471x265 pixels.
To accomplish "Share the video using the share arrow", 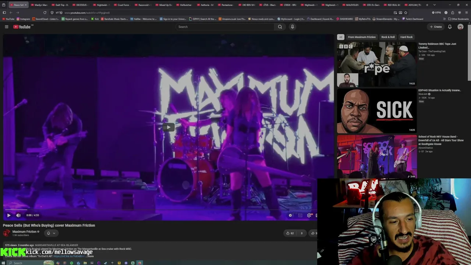I will [313, 233].
